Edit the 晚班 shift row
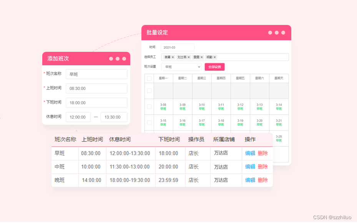The height and width of the screenshot is (223, 357). click(250, 180)
